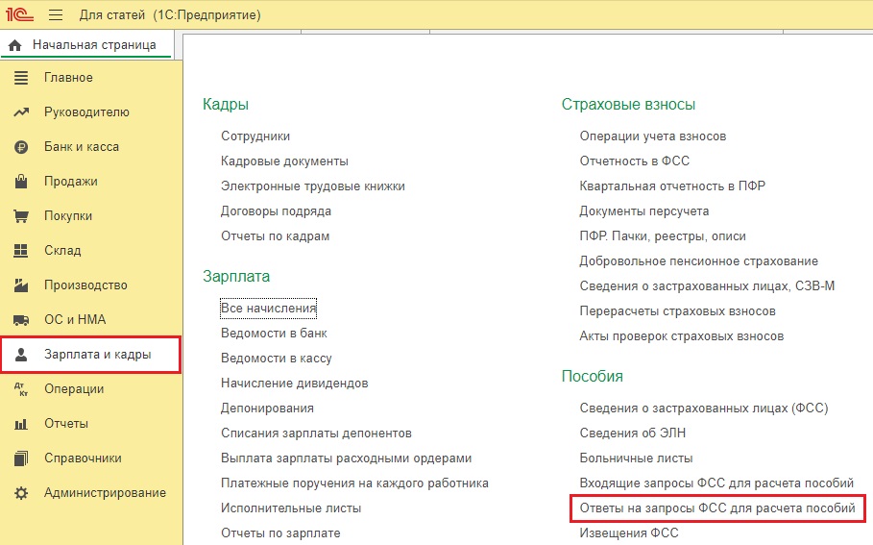Open the Администрирование section
873x545 pixels.
pos(106,493)
